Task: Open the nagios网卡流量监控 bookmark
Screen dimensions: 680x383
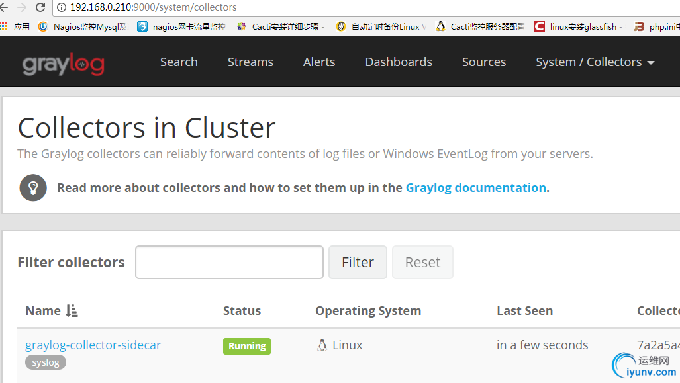Action: (181, 27)
